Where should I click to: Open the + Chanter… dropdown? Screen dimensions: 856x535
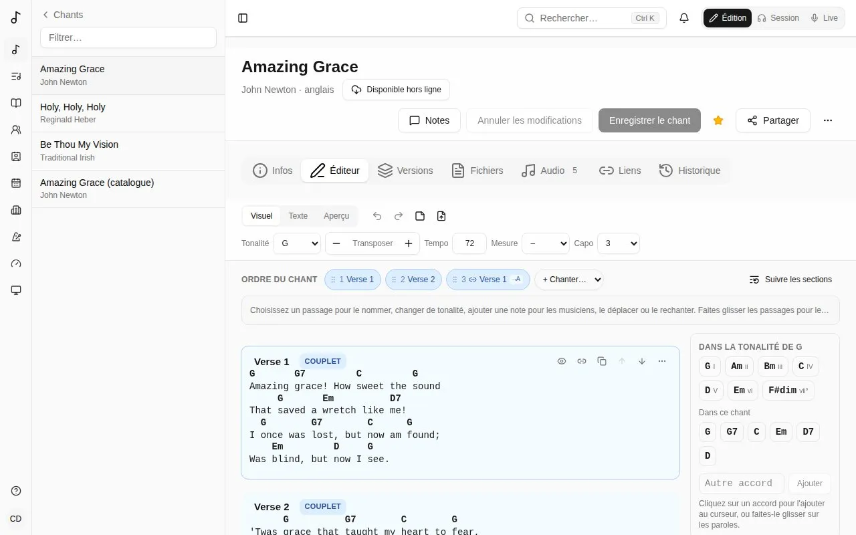[569, 280]
